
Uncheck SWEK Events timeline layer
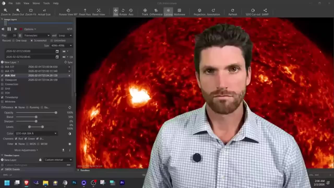pos(2,169)
